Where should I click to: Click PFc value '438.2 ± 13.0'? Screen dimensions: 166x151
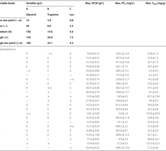pyautogui.click(x=122, y=148)
